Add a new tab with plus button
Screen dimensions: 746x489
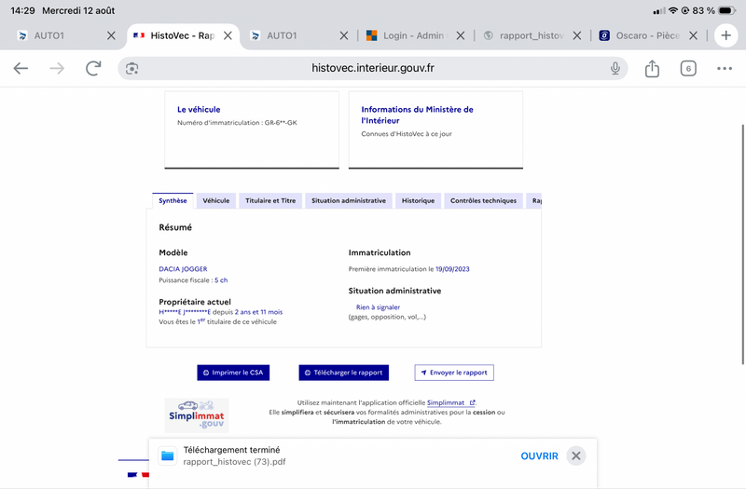(x=725, y=35)
